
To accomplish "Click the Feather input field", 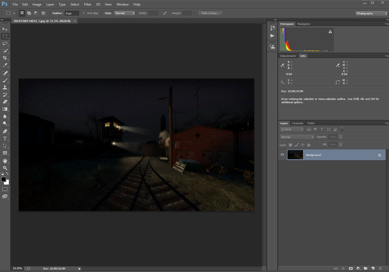I will (72, 13).
